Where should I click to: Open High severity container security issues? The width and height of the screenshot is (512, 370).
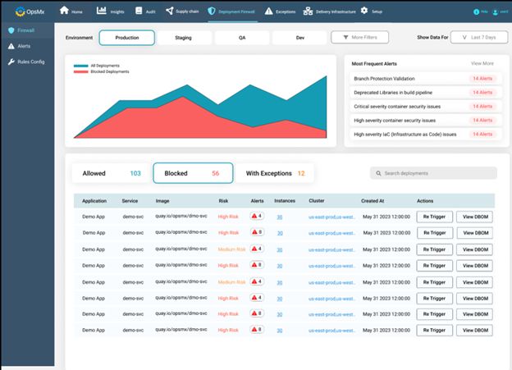(x=426, y=121)
